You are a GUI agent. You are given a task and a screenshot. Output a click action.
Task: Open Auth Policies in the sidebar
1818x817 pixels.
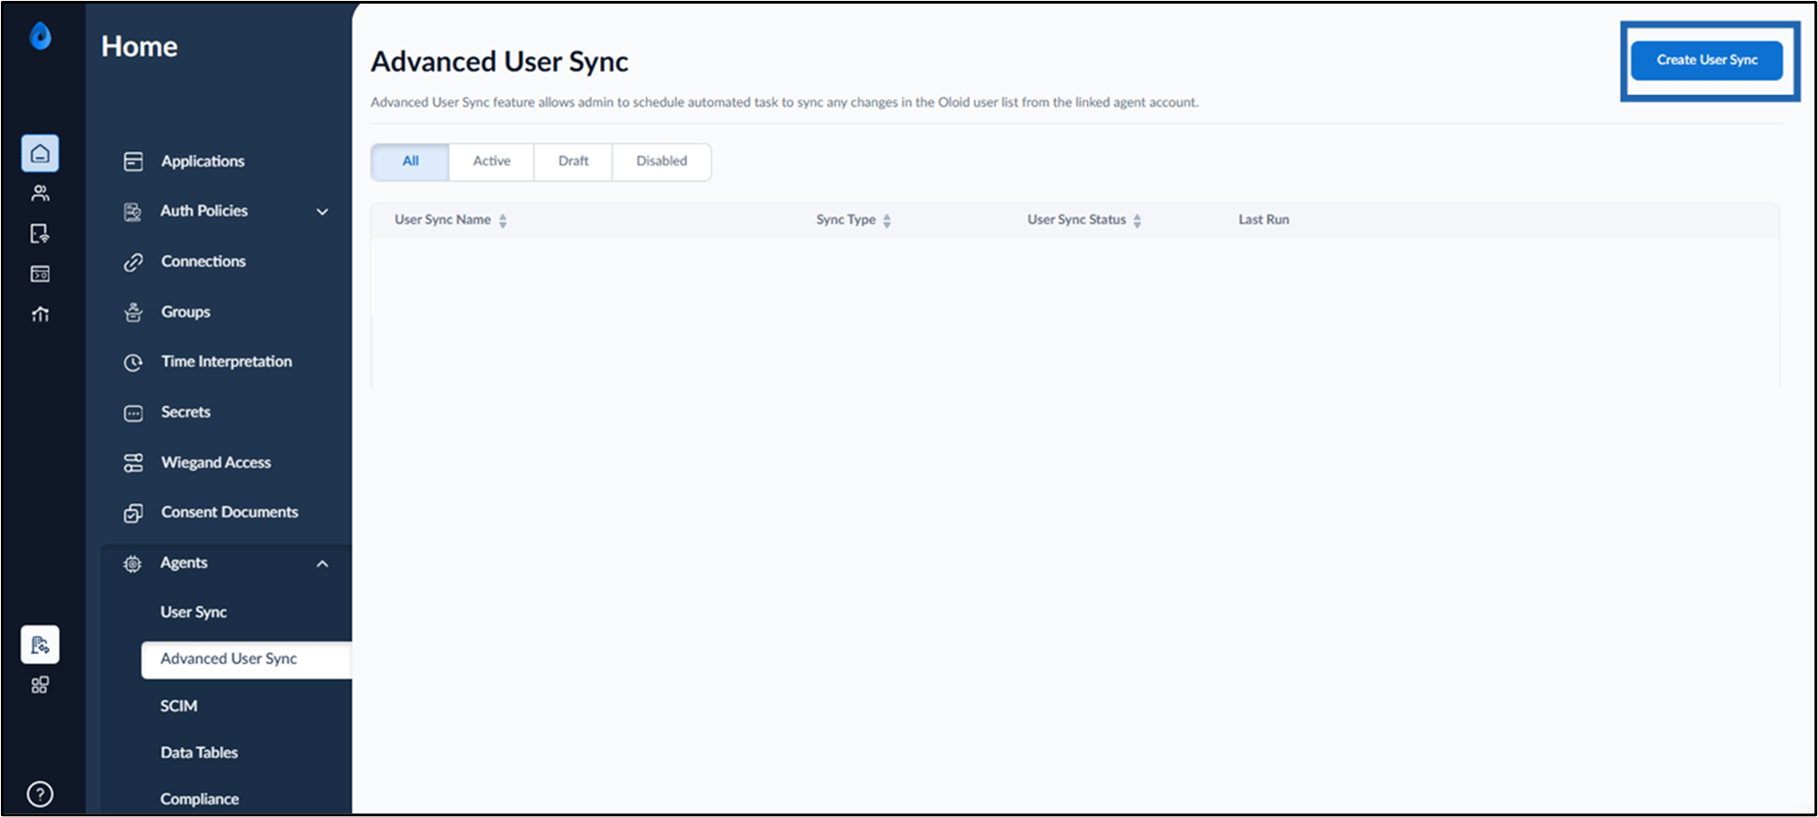(204, 211)
